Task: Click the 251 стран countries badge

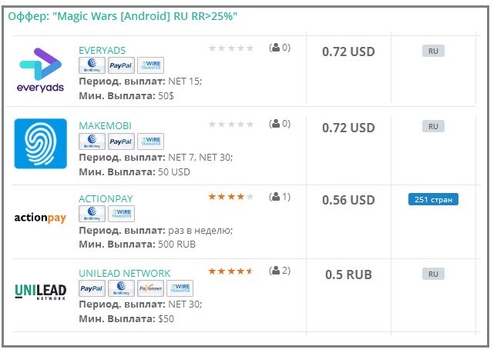Action: [433, 199]
